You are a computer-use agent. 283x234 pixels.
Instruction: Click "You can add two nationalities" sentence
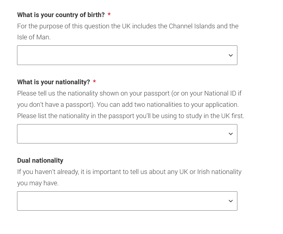tap(138, 105)
